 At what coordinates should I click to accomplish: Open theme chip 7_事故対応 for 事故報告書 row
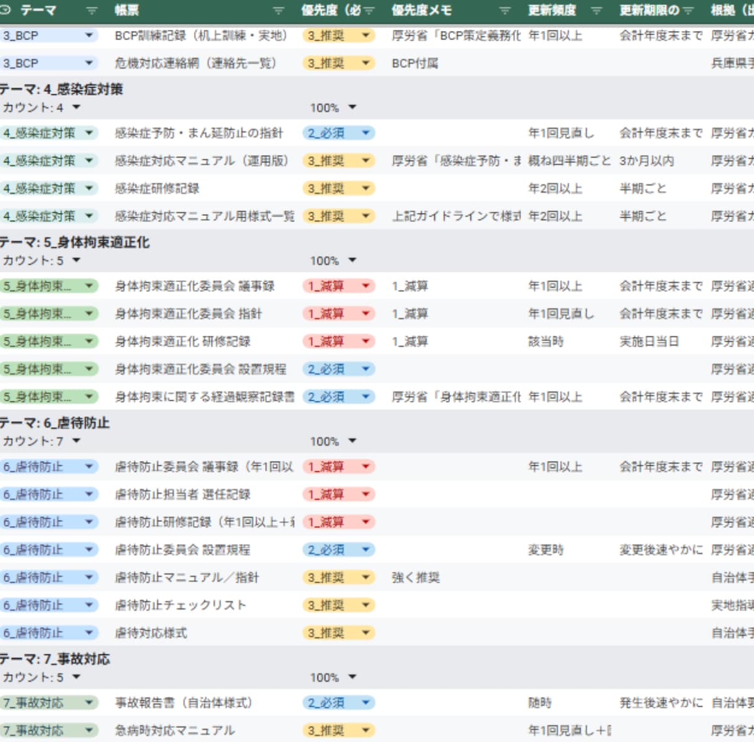[49, 703]
